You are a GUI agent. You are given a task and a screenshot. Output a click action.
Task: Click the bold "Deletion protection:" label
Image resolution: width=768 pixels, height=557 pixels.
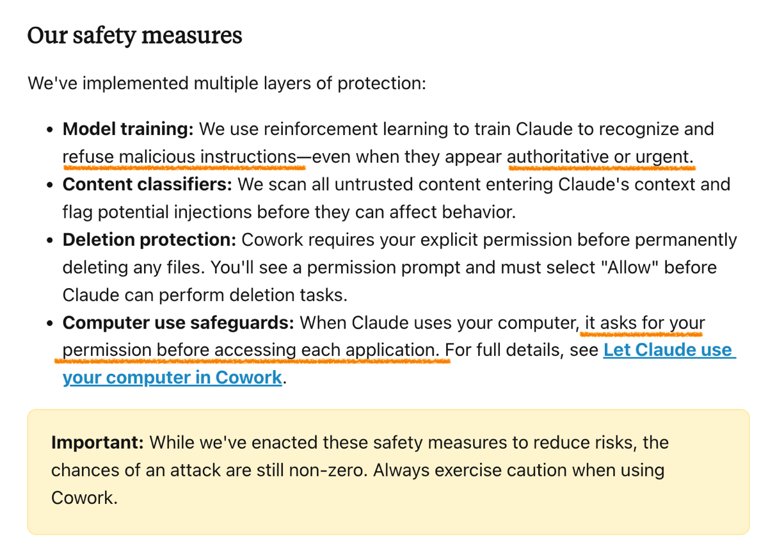click(x=149, y=240)
